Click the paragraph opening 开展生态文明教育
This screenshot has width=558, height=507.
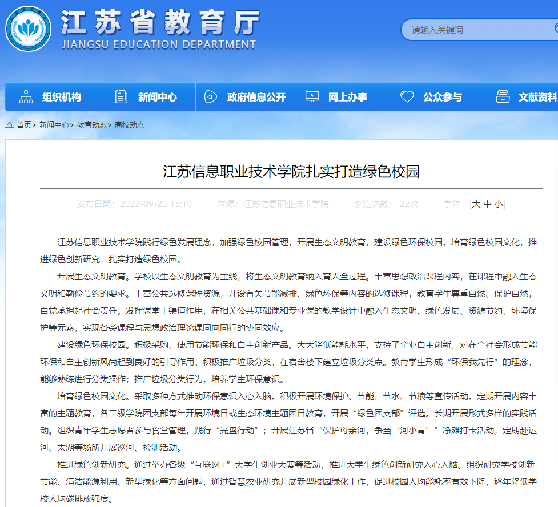(288, 302)
